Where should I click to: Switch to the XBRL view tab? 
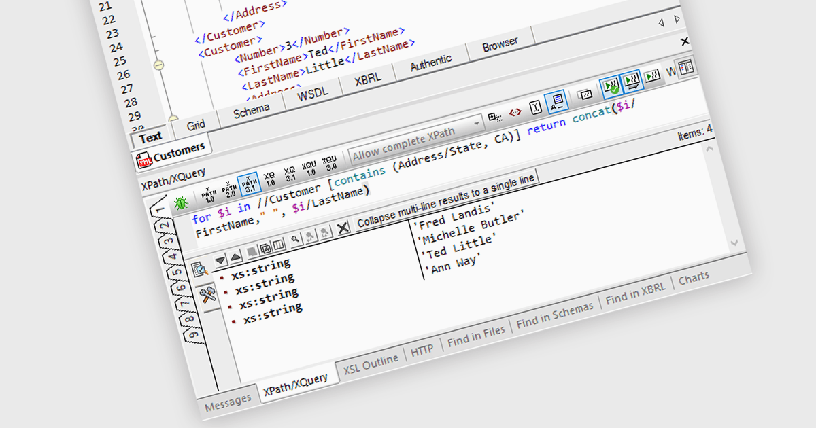coord(369,79)
